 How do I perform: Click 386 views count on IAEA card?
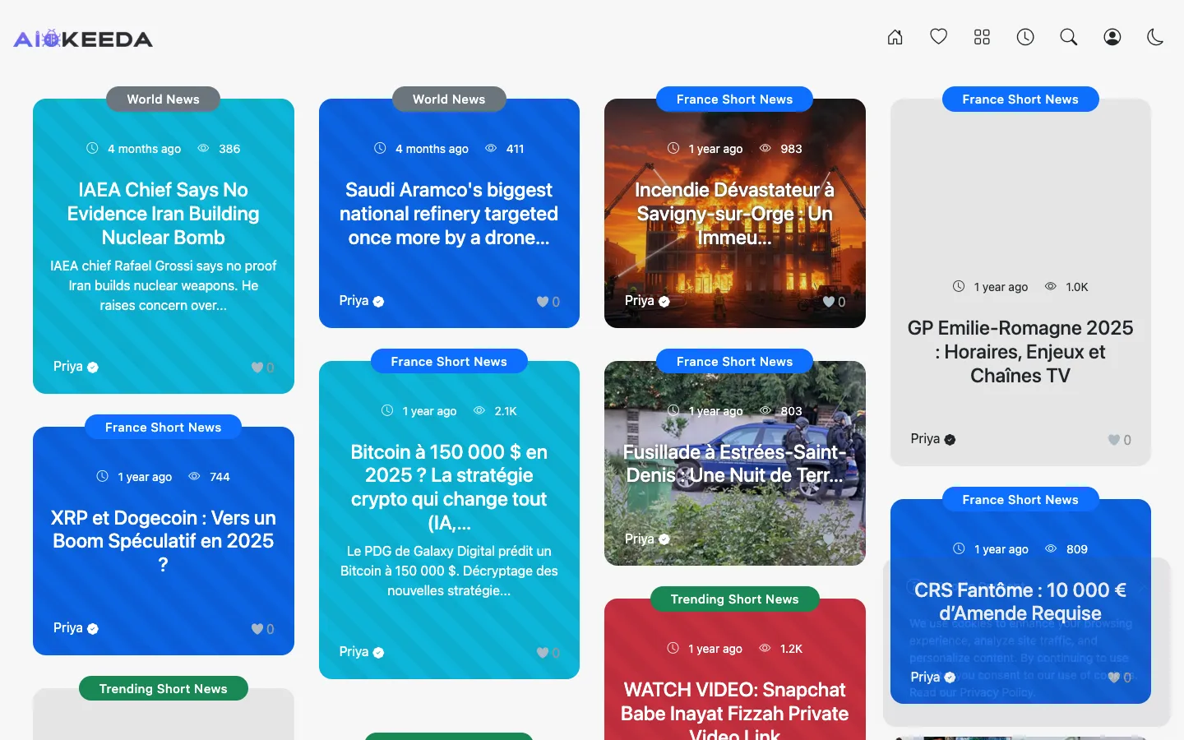pos(229,149)
